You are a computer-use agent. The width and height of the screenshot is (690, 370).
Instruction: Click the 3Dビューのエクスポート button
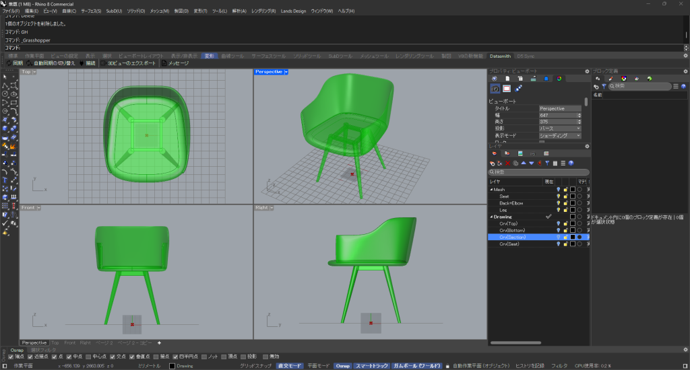coord(130,63)
